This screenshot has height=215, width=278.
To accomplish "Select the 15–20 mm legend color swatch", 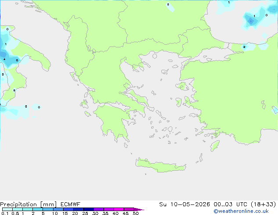I will [x=68, y=209].
